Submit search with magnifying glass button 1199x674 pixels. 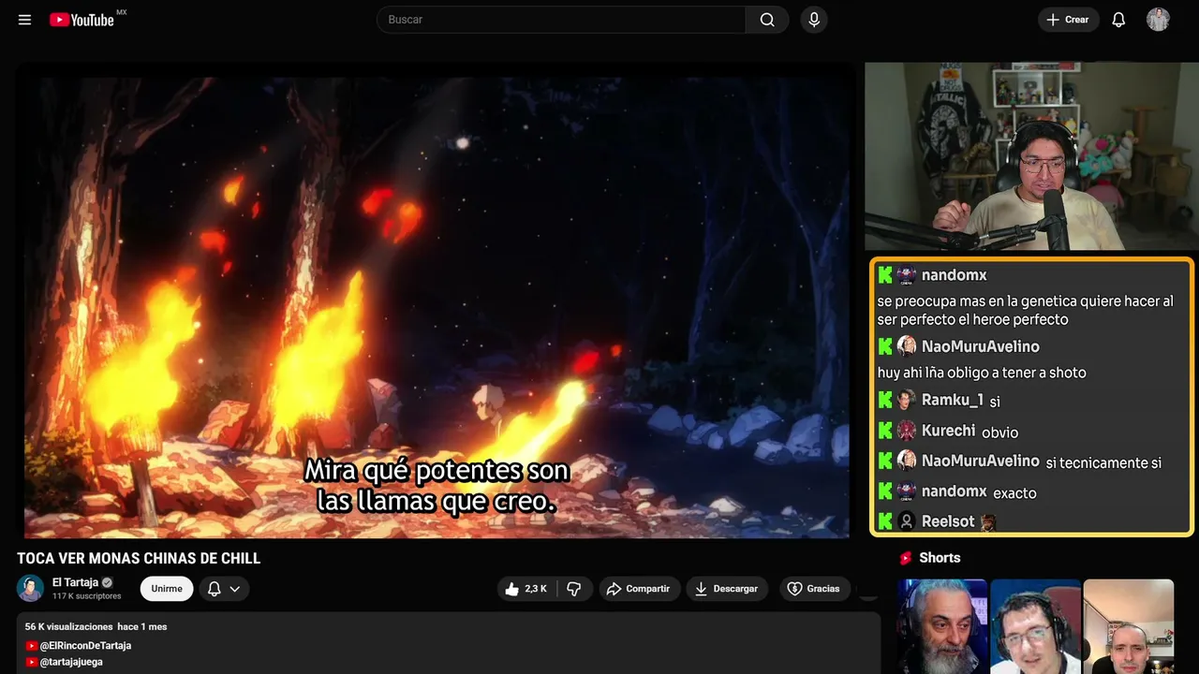point(767,20)
